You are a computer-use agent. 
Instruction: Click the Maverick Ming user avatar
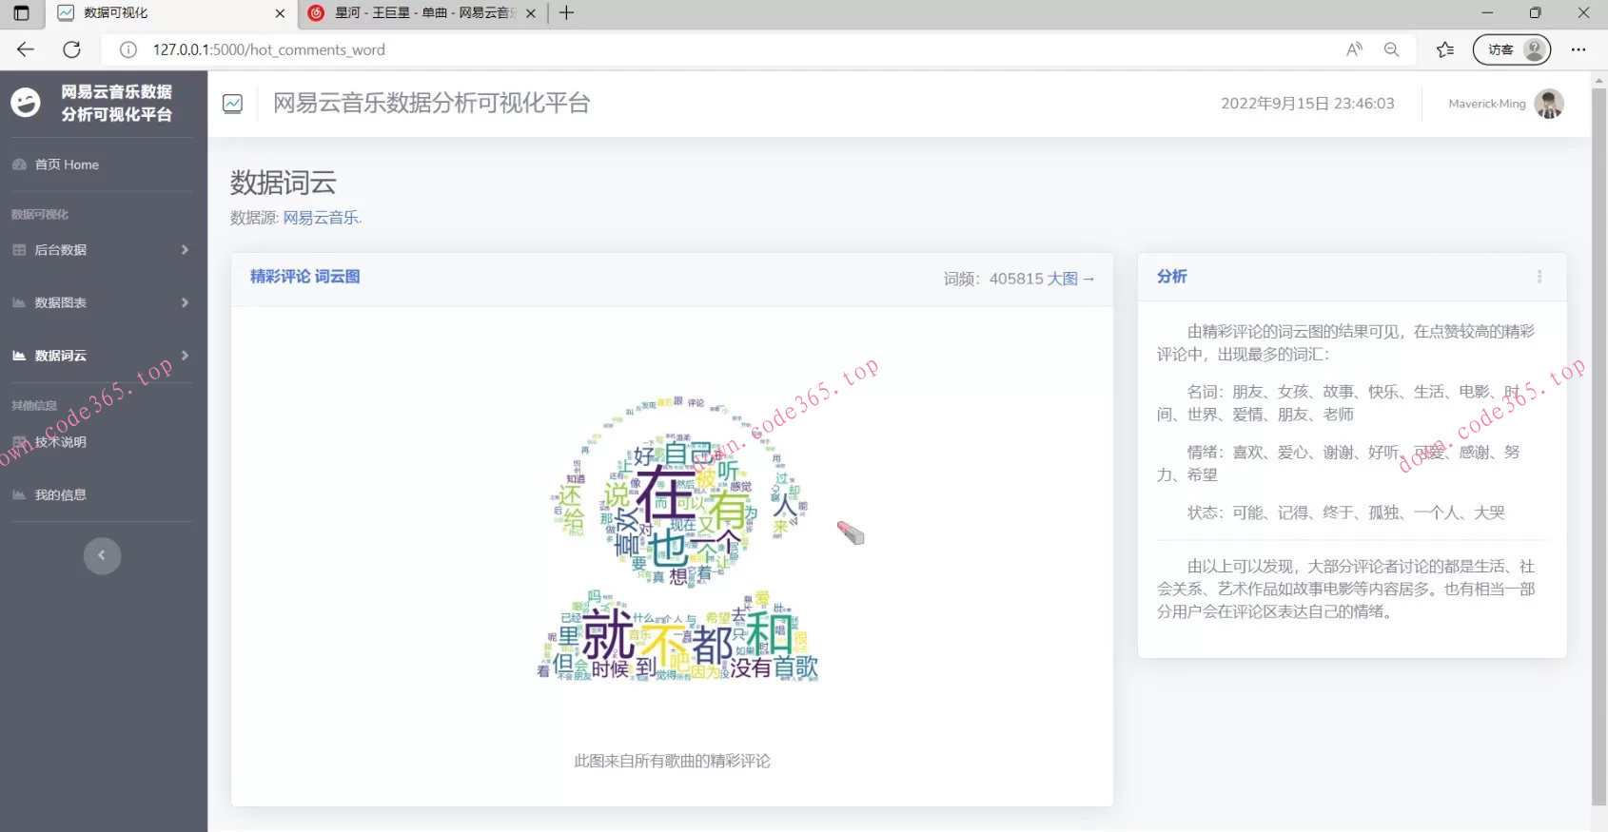[x=1549, y=104]
